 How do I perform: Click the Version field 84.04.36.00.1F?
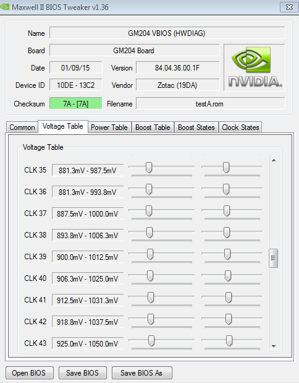[x=177, y=67]
